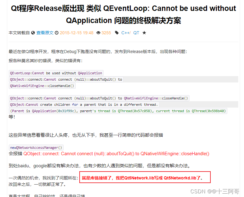Click the article title heading
244x197 pixels.
click(x=124, y=14)
